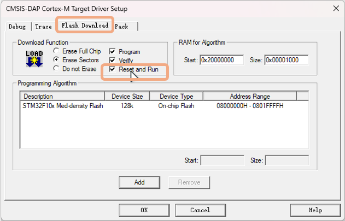This screenshot has height=221, width=345.
Task: Click Programming Algorithm Start field
Action: 223,160
